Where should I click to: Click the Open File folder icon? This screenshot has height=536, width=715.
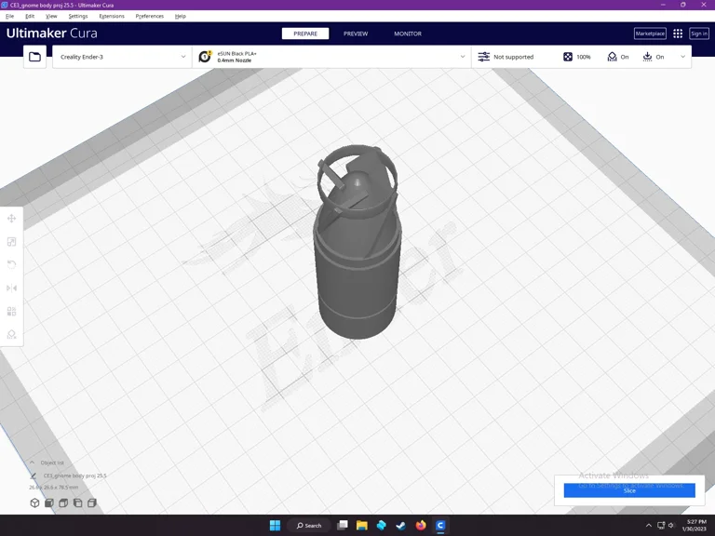[34, 57]
